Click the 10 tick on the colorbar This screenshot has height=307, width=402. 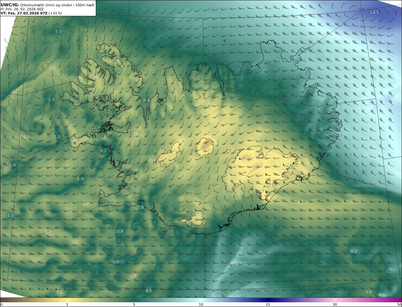pyautogui.click(x=201, y=304)
